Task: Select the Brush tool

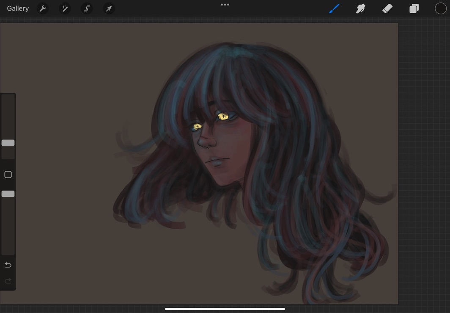Action: (335, 8)
